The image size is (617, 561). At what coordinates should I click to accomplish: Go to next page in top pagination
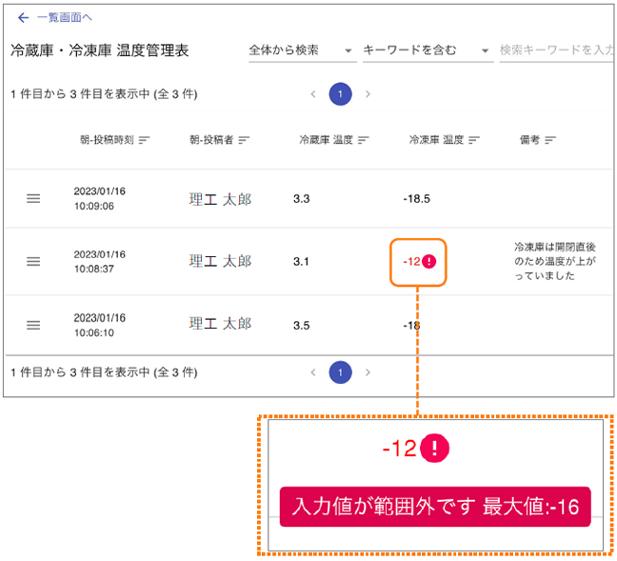(368, 94)
